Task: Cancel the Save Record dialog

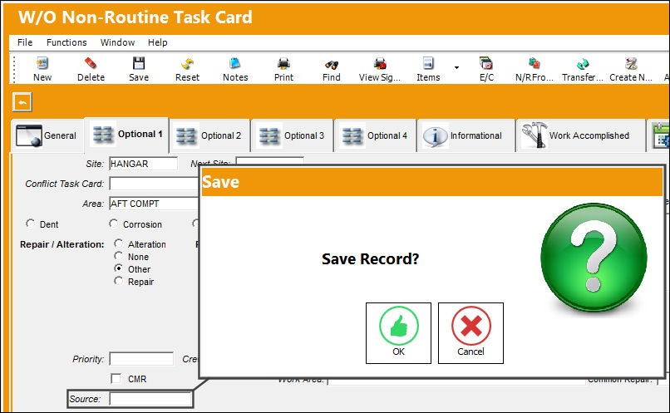Action: click(x=470, y=333)
